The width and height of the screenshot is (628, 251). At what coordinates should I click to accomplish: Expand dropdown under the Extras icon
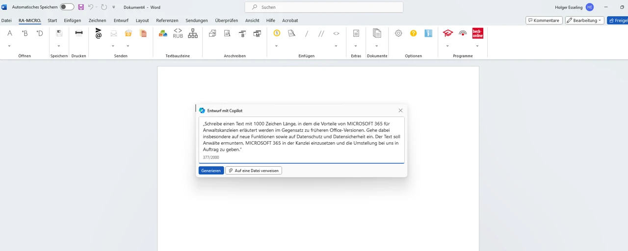coord(356,46)
